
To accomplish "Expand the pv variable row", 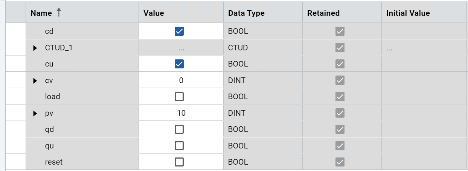I will pyautogui.click(x=35, y=113).
